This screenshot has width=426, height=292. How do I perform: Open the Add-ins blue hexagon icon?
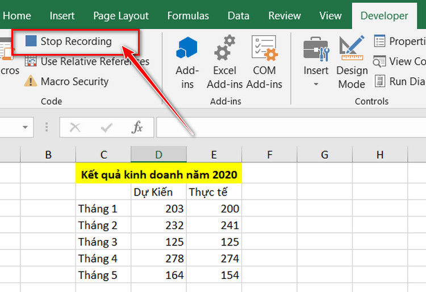(187, 48)
